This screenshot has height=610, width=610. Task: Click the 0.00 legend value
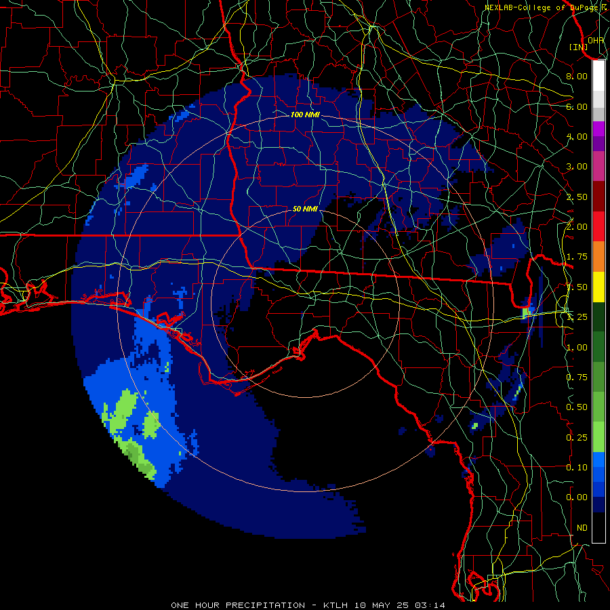(577, 497)
